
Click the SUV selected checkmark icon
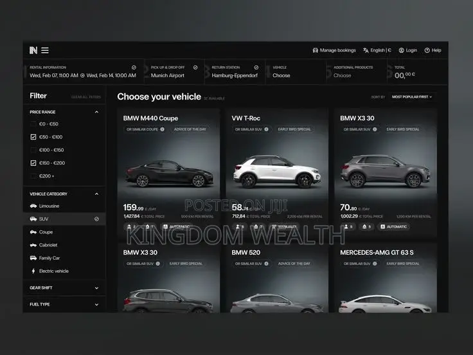(x=96, y=219)
